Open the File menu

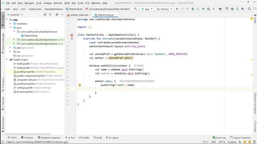pyautogui.click(x=8, y=3)
